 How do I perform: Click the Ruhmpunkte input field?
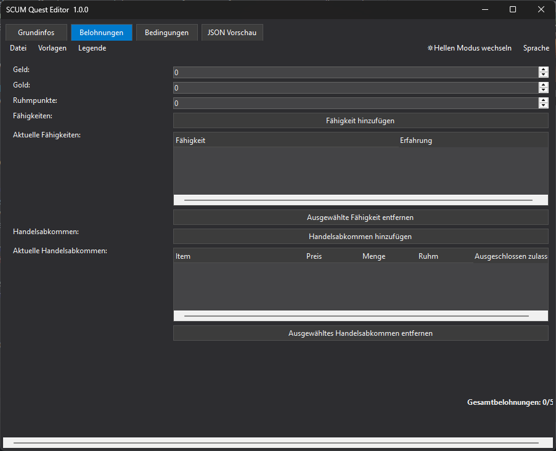pyautogui.click(x=355, y=104)
